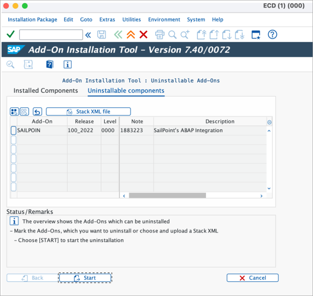Open the online documentation book icon
Image resolution: width=313 pixels, height=296 pixels.
pos(50,64)
